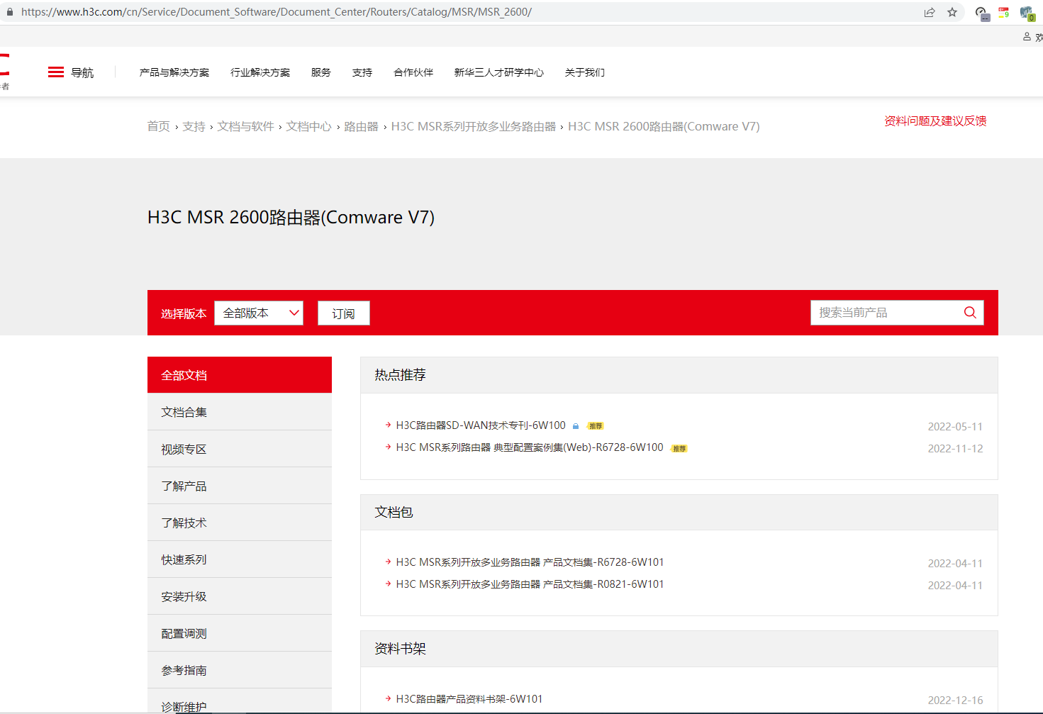Viewport: 1043px width, 714px height.
Task: Open the browser extension with 0 badge
Action: [x=1027, y=13]
